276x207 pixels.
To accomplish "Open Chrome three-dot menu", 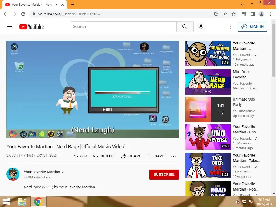I will click(x=270, y=14).
